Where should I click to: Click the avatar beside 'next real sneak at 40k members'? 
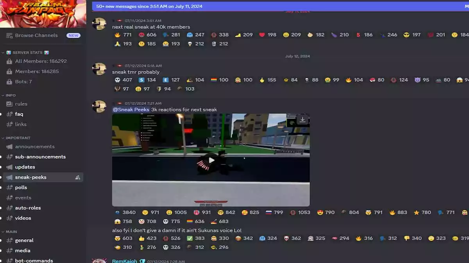(x=99, y=24)
